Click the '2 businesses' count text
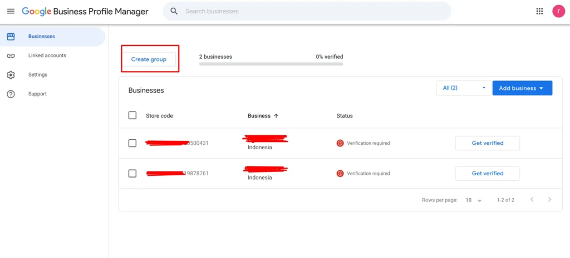The width and height of the screenshot is (570, 258). (215, 57)
